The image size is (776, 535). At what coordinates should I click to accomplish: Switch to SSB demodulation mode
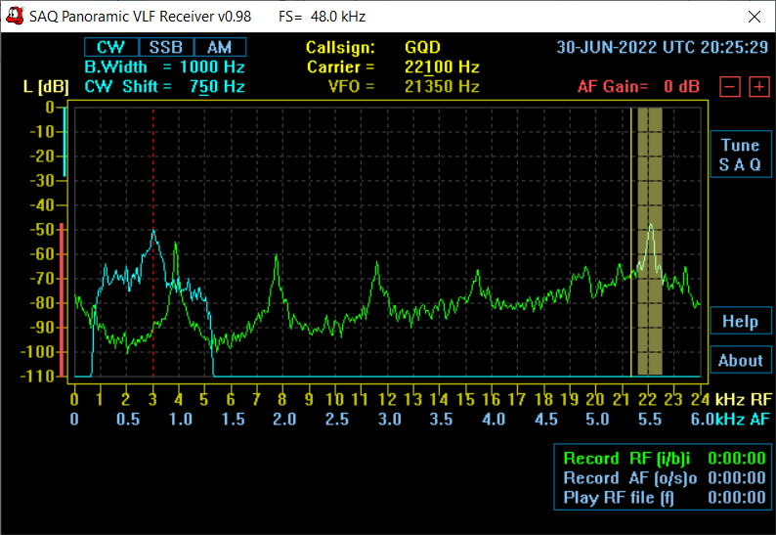click(165, 47)
